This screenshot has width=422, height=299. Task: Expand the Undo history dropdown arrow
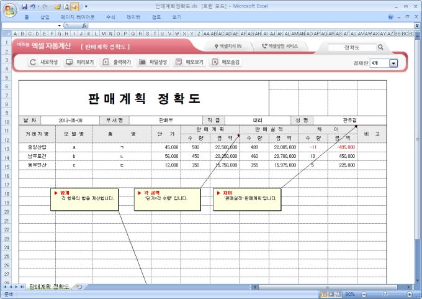tap(38, 6)
